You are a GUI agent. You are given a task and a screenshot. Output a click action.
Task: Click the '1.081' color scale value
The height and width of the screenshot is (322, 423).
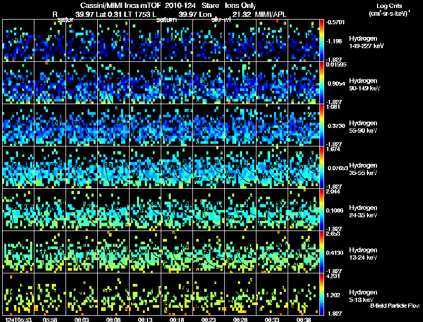coord(333,107)
